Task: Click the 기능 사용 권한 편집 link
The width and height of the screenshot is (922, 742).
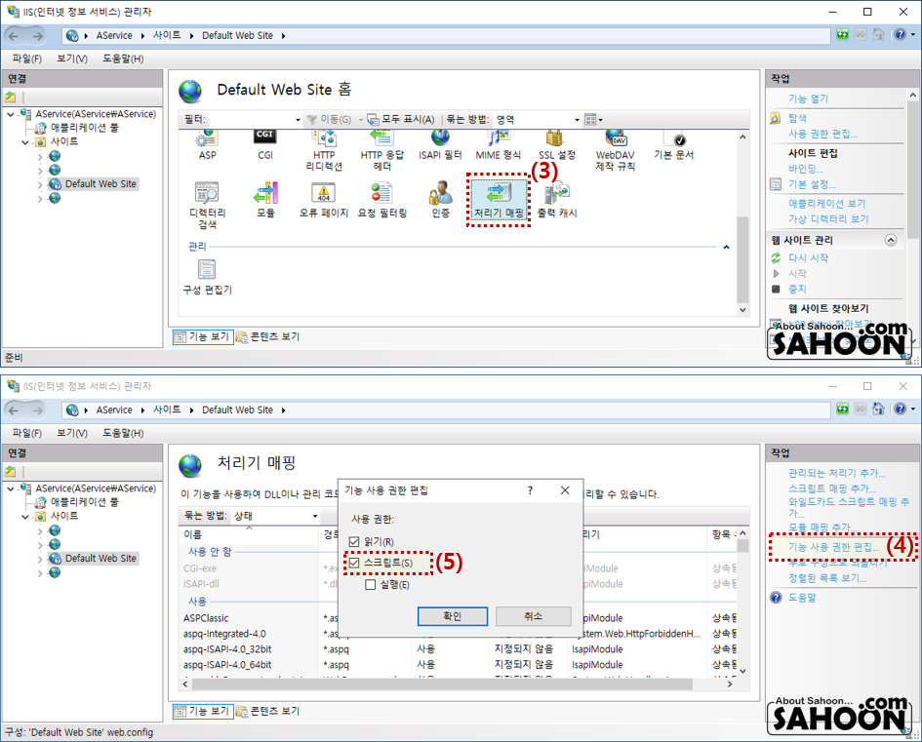Action: (x=834, y=547)
